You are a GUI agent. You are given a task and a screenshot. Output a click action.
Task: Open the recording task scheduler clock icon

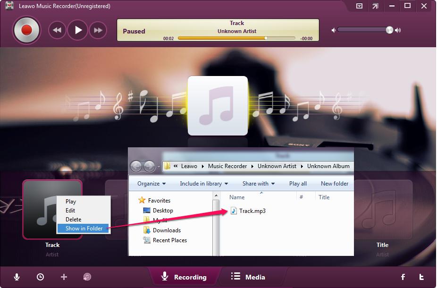click(40, 277)
